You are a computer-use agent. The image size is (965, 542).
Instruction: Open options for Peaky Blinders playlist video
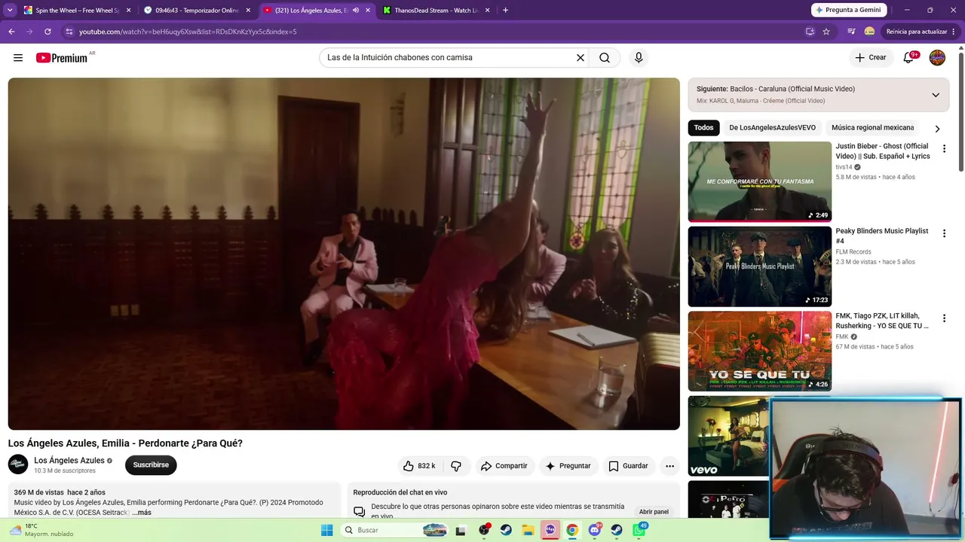[x=944, y=234]
